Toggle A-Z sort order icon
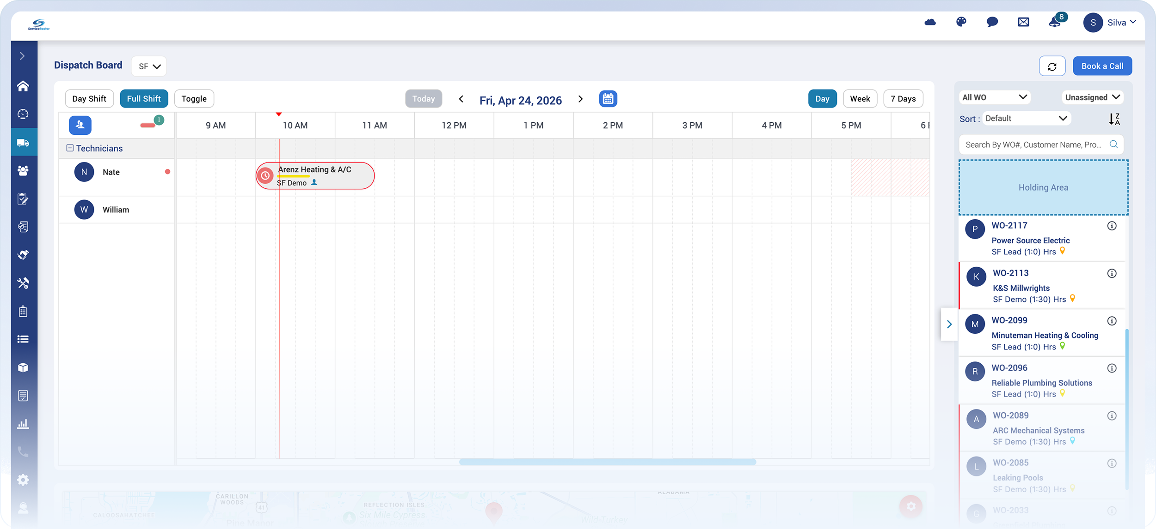 click(x=1114, y=119)
